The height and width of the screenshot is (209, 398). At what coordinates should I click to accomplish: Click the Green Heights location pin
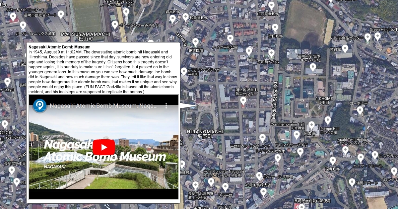[x=377, y=36]
